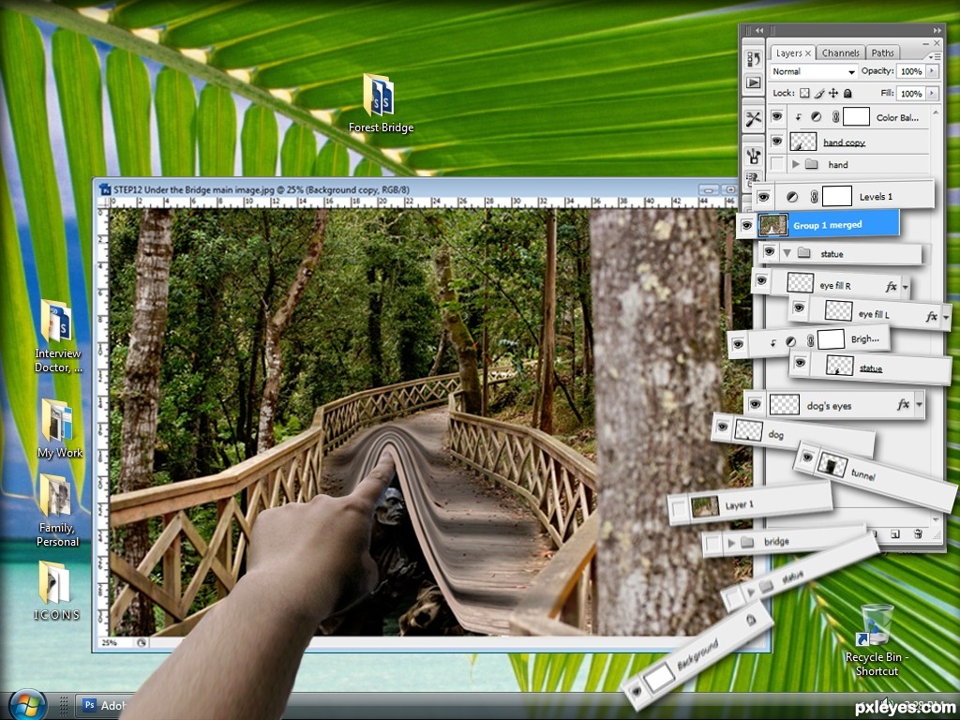Collapse the panel dock double arrows
Viewport: 960px width, 720px height.
click(x=937, y=29)
